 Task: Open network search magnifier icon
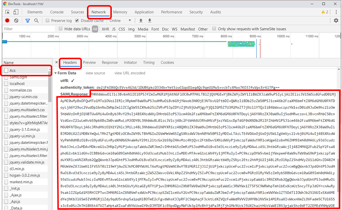point(37,20)
